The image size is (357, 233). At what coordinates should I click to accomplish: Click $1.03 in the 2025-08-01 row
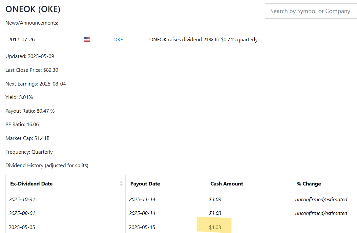(215, 213)
